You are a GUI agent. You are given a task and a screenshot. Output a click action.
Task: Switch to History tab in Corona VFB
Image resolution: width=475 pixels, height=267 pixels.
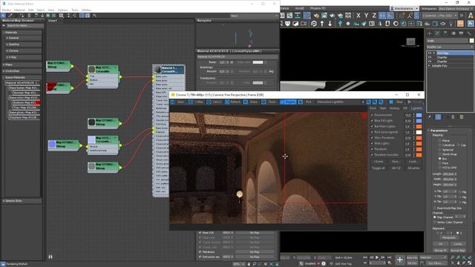(x=394, y=108)
